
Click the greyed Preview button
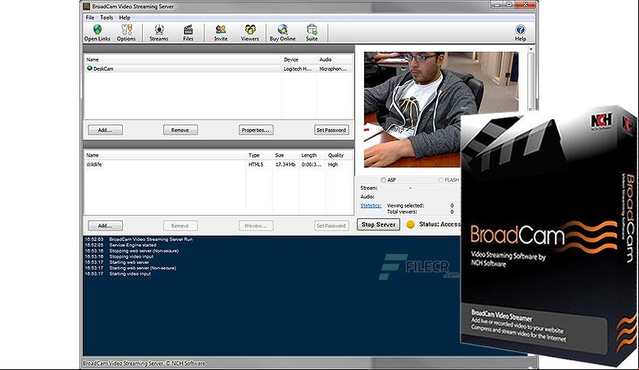(x=256, y=226)
